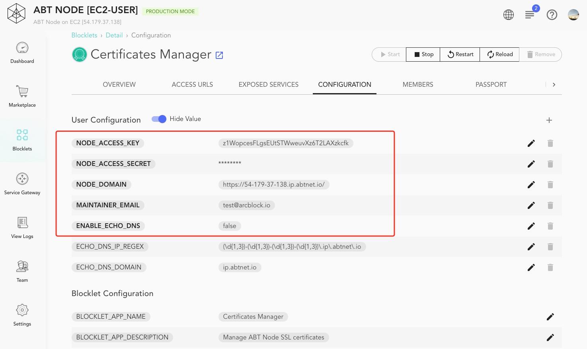The width and height of the screenshot is (587, 349).
Task: Go to Service Gateway section
Action: click(x=22, y=184)
